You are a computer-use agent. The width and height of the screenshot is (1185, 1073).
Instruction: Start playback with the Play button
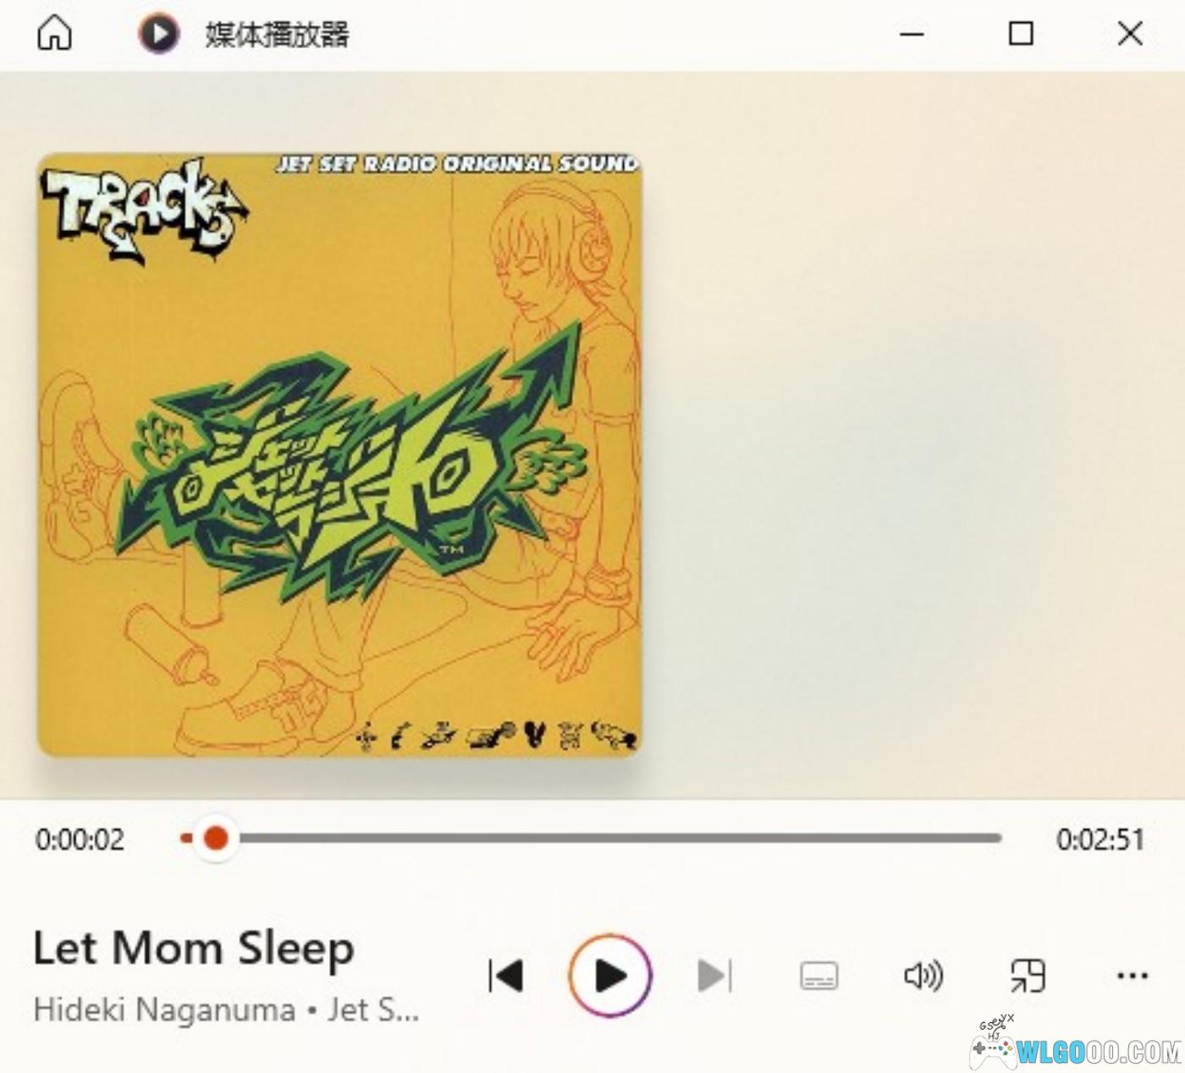click(x=610, y=976)
